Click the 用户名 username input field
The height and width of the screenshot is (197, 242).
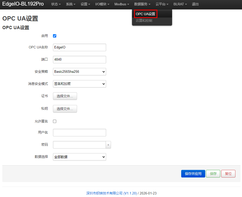coord(80,133)
